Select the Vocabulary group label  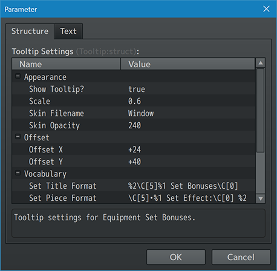pyautogui.click(x=45, y=174)
